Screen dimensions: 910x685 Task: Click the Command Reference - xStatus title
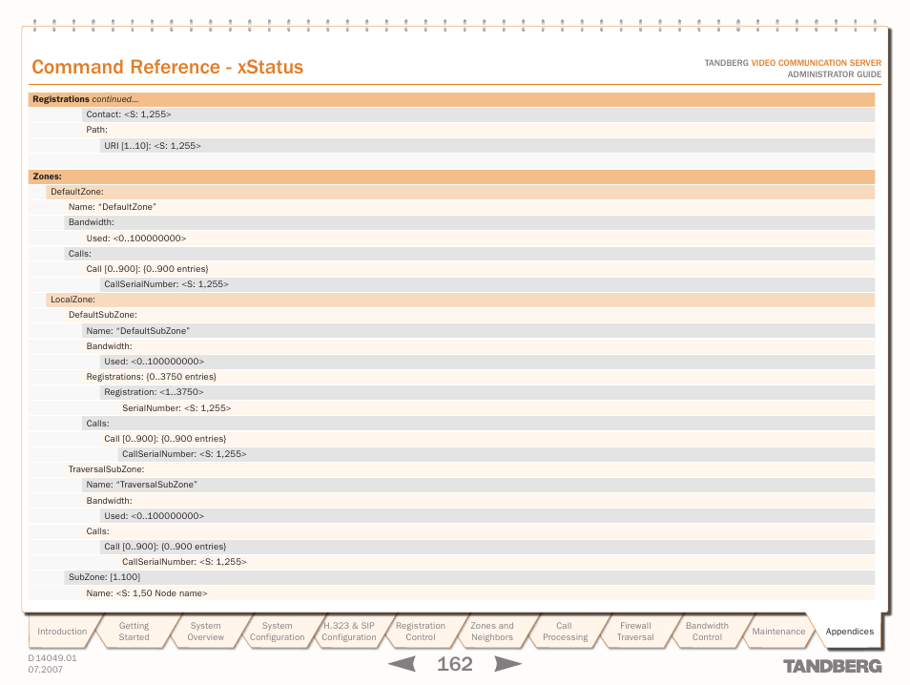tap(167, 67)
